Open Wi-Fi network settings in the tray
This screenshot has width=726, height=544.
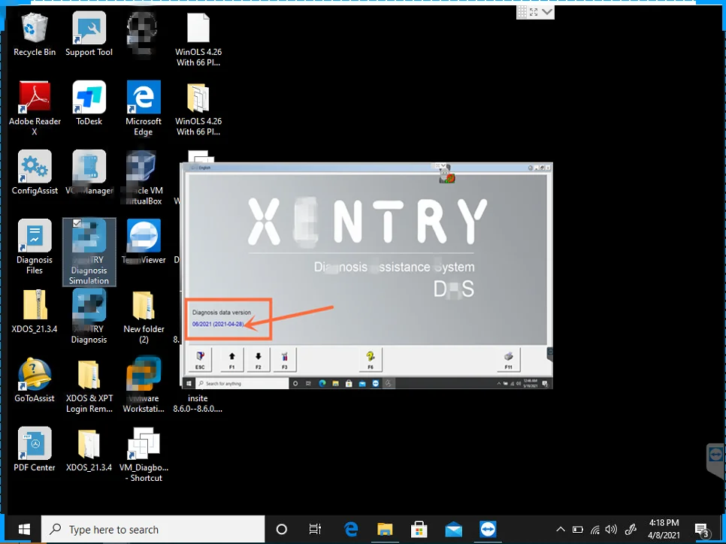pyautogui.click(x=595, y=529)
